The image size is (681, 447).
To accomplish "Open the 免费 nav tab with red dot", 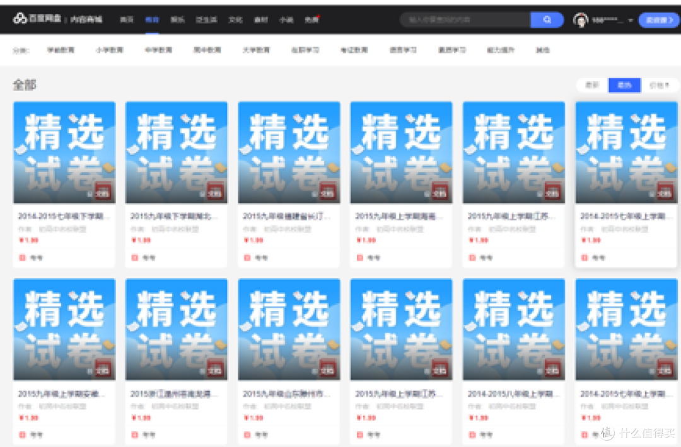I will 312,20.
